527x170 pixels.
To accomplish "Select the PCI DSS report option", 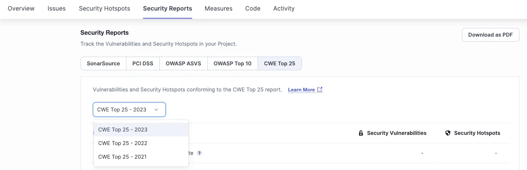I will click(143, 63).
